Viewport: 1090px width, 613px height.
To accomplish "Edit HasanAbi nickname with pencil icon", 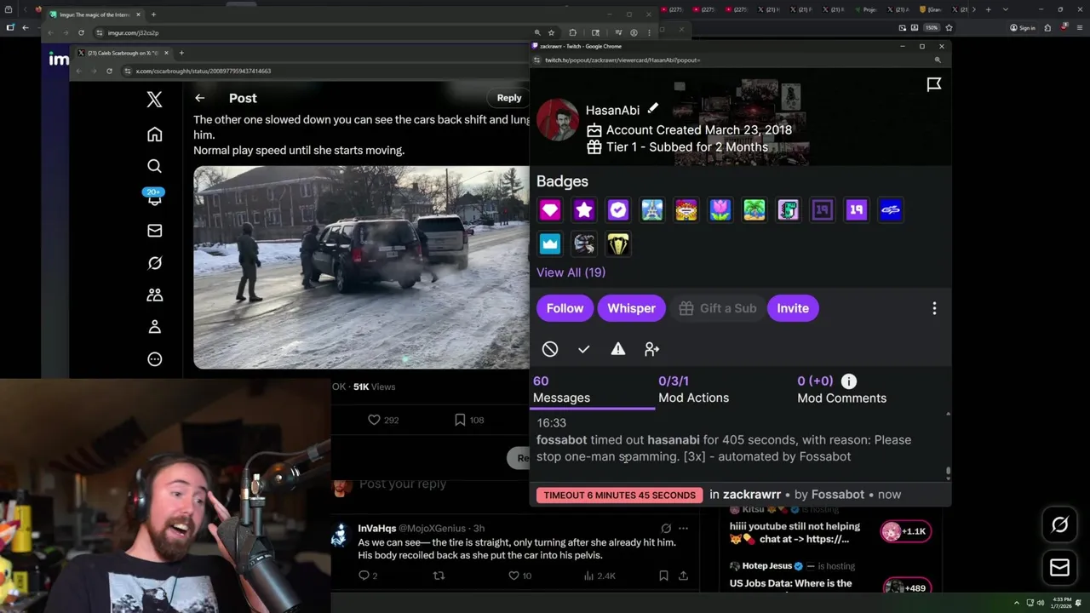I will pyautogui.click(x=652, y=109).
